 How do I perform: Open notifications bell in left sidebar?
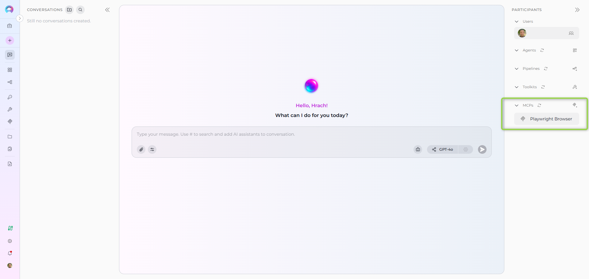click(10, 253)
